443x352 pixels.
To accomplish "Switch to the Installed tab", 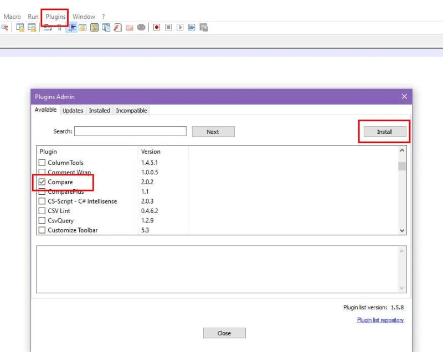I will 100,111.
